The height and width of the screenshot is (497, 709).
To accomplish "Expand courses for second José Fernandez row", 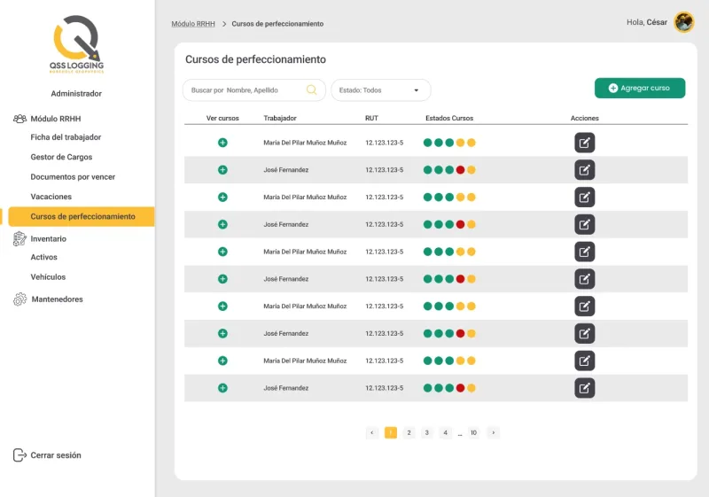I will (x=222, y=224).
